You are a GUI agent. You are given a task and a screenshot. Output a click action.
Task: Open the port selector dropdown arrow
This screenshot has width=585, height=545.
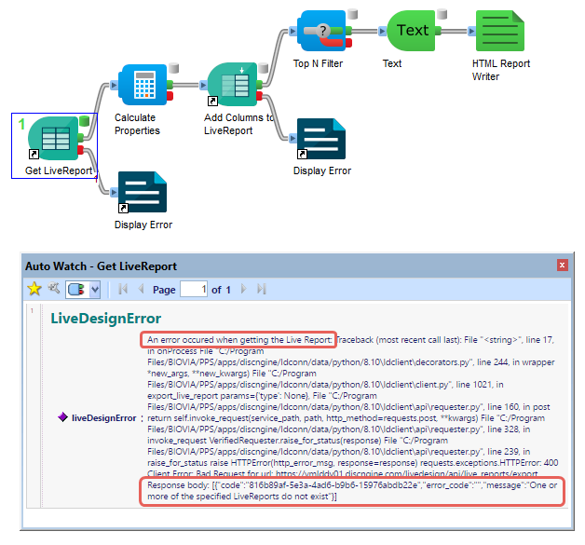95,290
